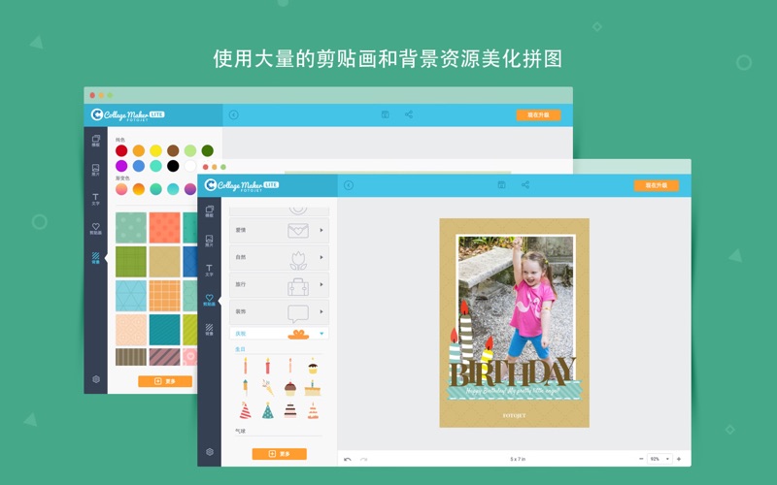Click the 更多 more button in back window
The image size is (777, 485).
point(165,381)
